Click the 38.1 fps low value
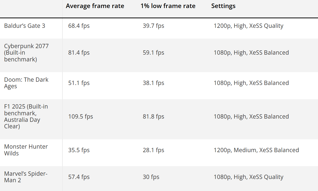The height and width of the screenshot is (191, 318). pos(153,83)
